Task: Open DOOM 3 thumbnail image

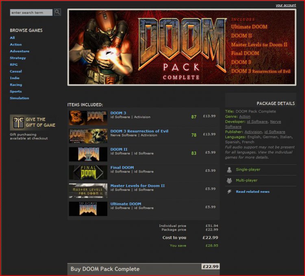Action: pyautogui.click(x=88, y=118)
